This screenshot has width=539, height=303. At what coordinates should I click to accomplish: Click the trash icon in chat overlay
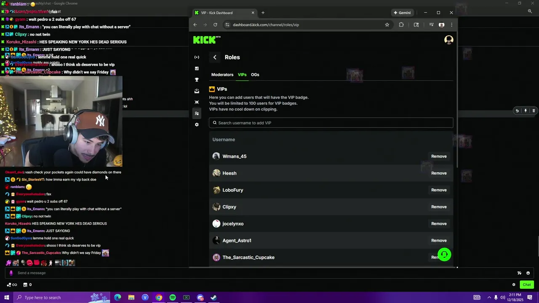(534, 111)
